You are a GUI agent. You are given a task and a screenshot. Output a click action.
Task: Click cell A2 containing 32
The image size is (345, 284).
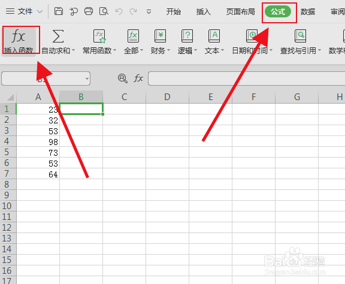click(x=38, y=120)
